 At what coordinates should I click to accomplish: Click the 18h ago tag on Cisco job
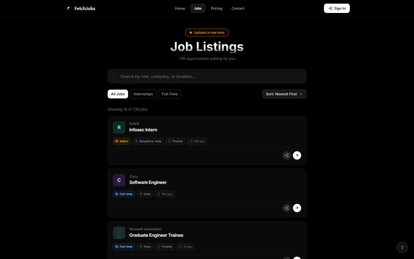(165, 194)
